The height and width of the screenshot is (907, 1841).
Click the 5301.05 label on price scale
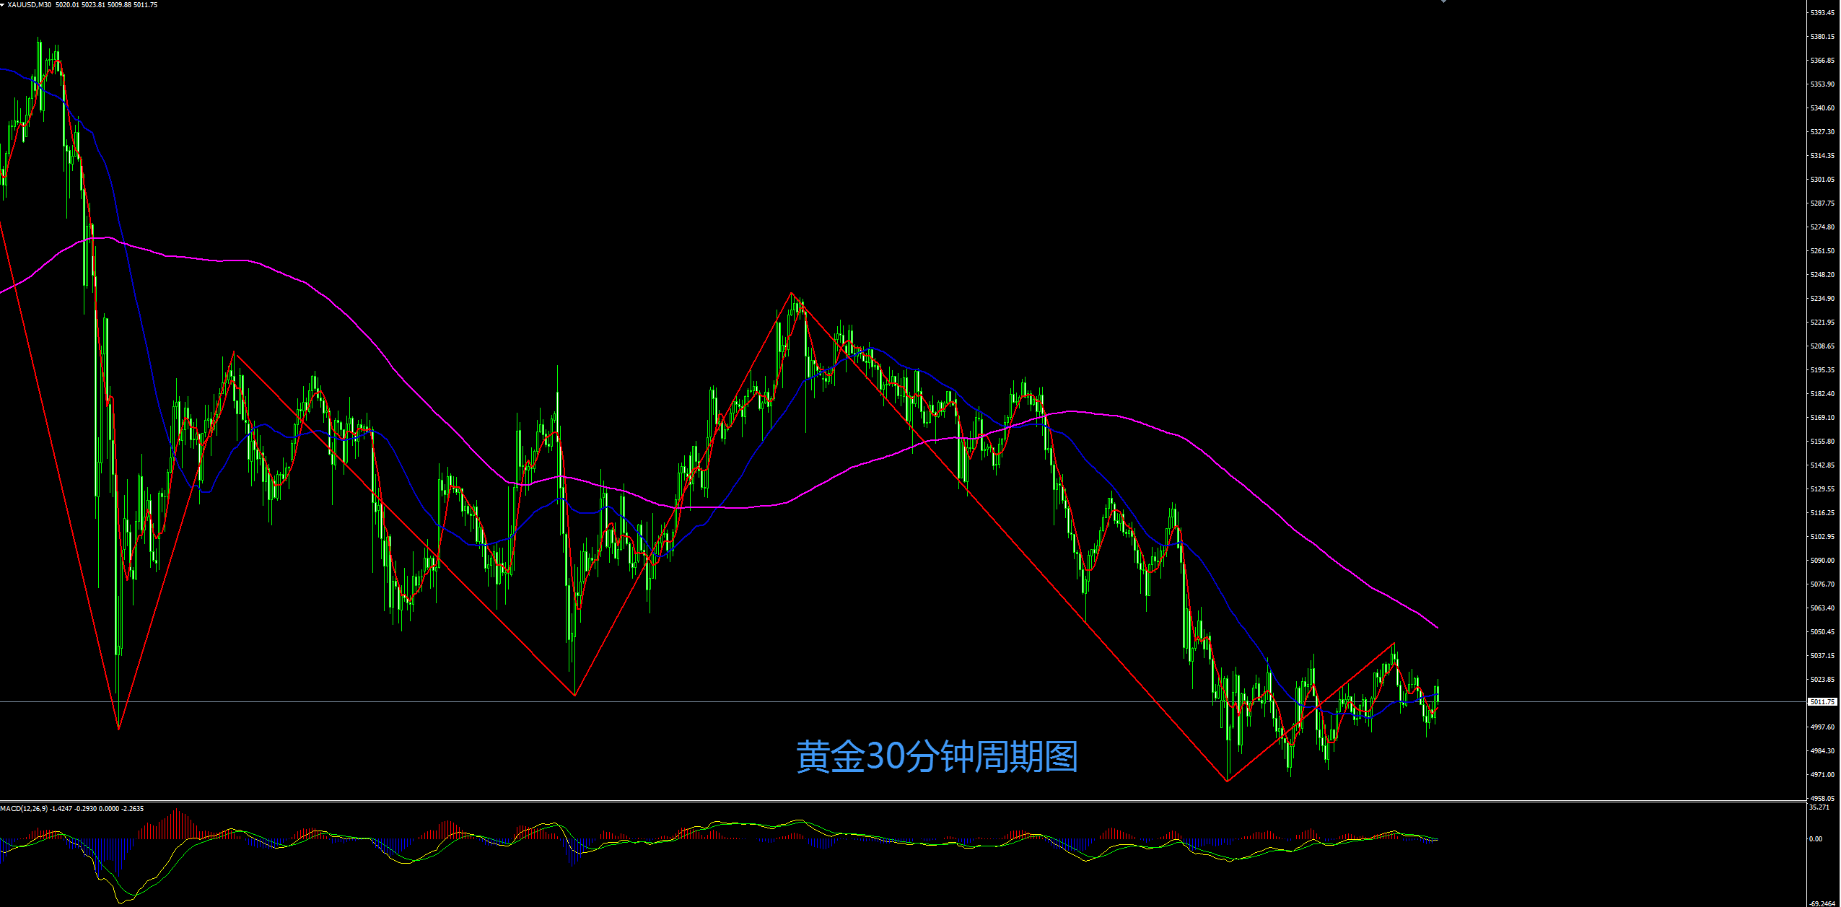point(1822,180)
